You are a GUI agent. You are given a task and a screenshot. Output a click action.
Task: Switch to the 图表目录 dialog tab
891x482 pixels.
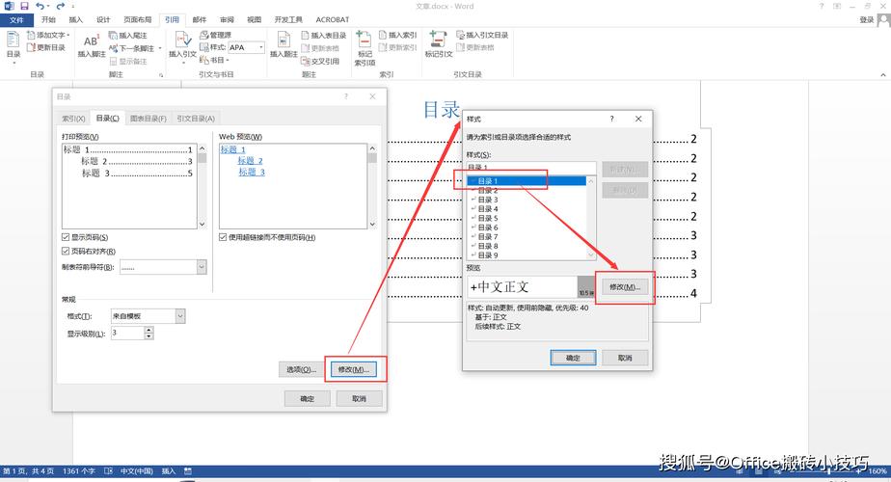pyautogui.click(x=148, y=119)
